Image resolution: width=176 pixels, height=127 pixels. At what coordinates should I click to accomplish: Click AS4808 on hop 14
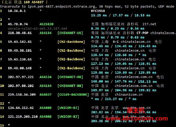point(45,117)
